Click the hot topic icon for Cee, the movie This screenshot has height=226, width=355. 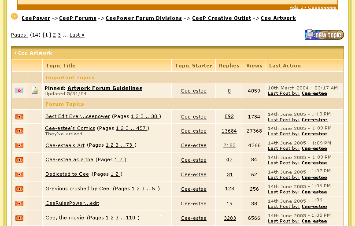pos(19,218)
